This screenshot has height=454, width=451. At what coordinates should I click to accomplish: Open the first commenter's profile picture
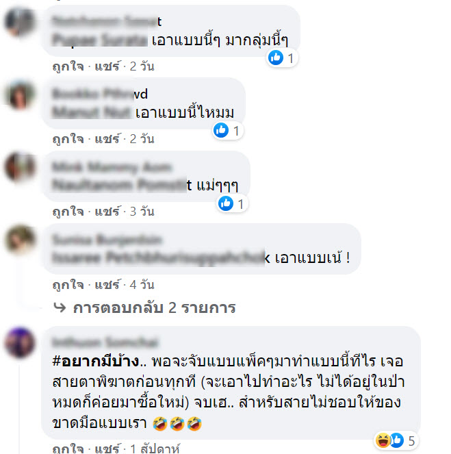point(20,23)
